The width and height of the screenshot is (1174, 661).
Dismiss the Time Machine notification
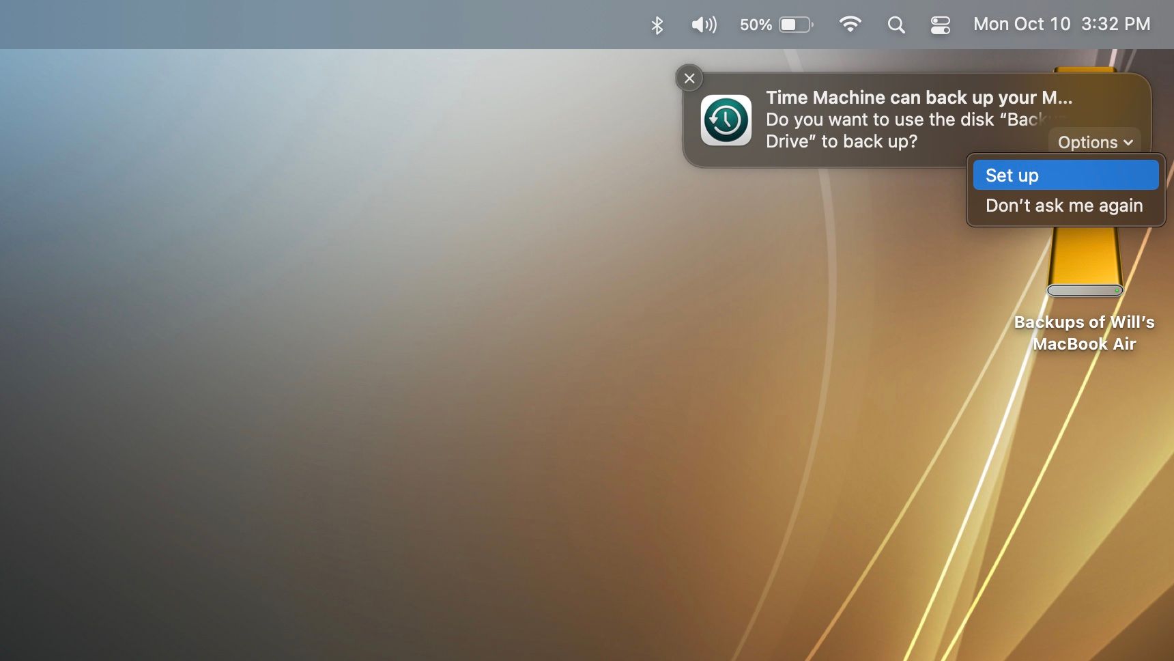[x=689, y=79]
